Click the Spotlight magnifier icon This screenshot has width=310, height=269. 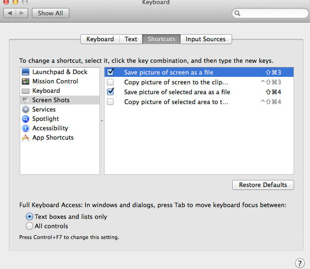pos(25,119)
